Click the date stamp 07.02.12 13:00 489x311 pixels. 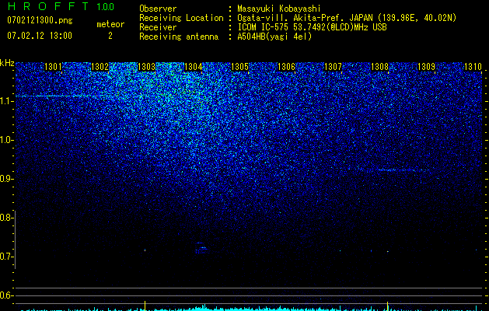(40, 36)
